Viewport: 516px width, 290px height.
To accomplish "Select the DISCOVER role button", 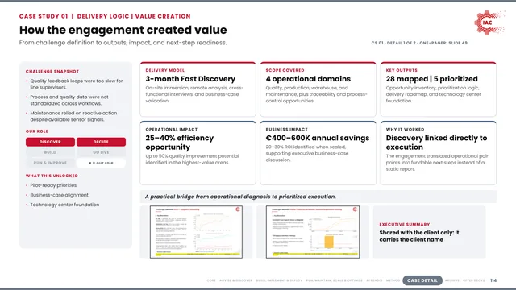I will (x=50, y=142).
